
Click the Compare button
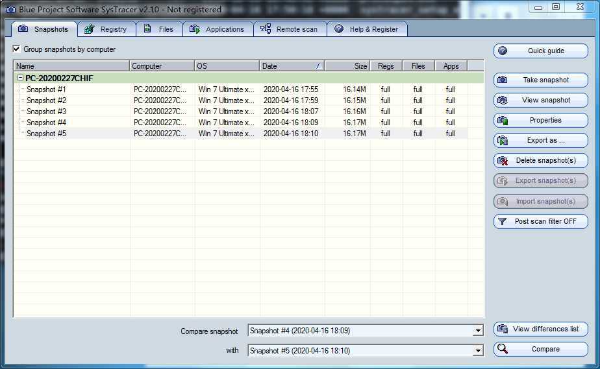click(541, 349)
